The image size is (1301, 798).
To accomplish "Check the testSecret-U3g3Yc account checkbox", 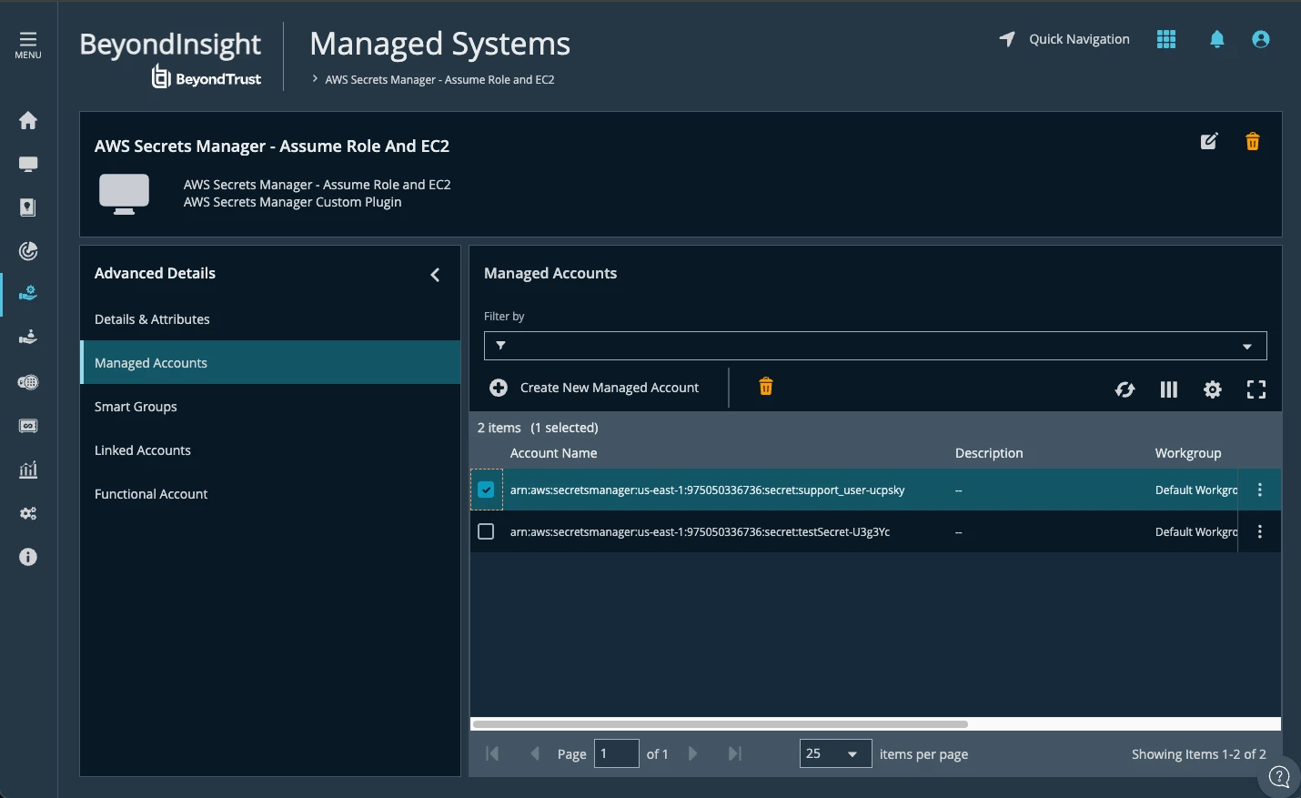I will point(486,531).
